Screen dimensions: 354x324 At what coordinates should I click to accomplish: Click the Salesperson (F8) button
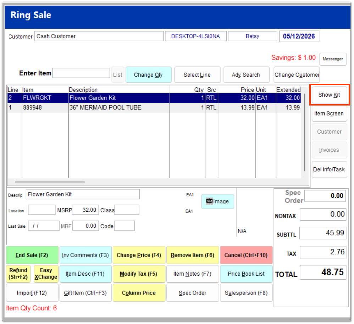[x=246, y=293]
